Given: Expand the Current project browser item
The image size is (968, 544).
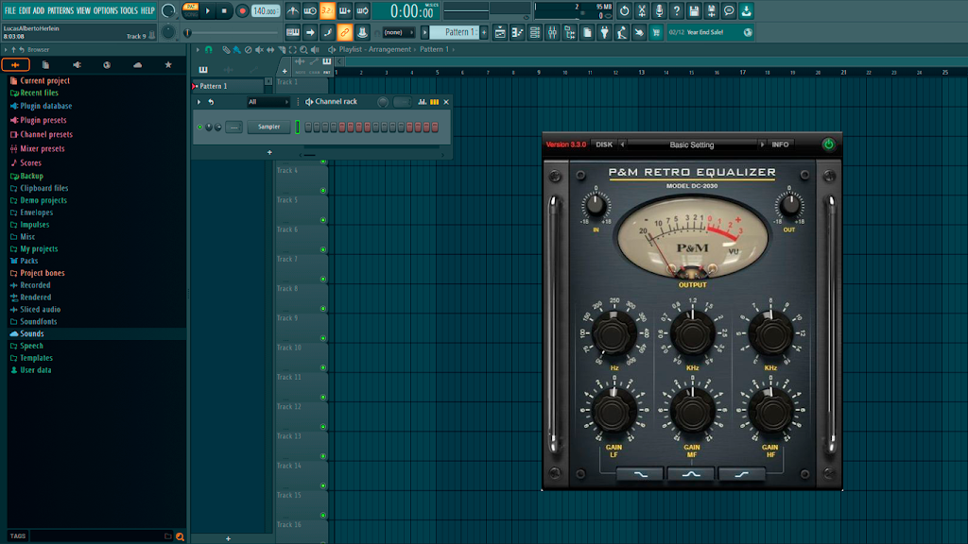Looking at the screenshot, I should [x=40, y=81].
